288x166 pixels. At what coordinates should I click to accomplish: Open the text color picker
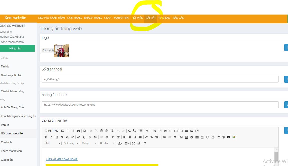[120, 143]
